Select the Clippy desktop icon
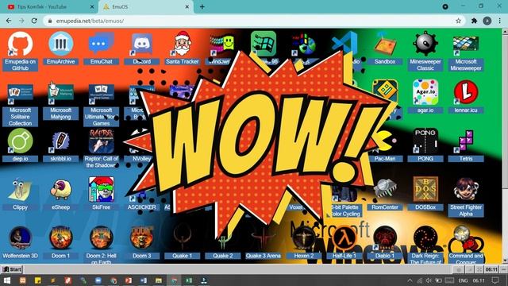The image size is (508, 286). point(20,194)
